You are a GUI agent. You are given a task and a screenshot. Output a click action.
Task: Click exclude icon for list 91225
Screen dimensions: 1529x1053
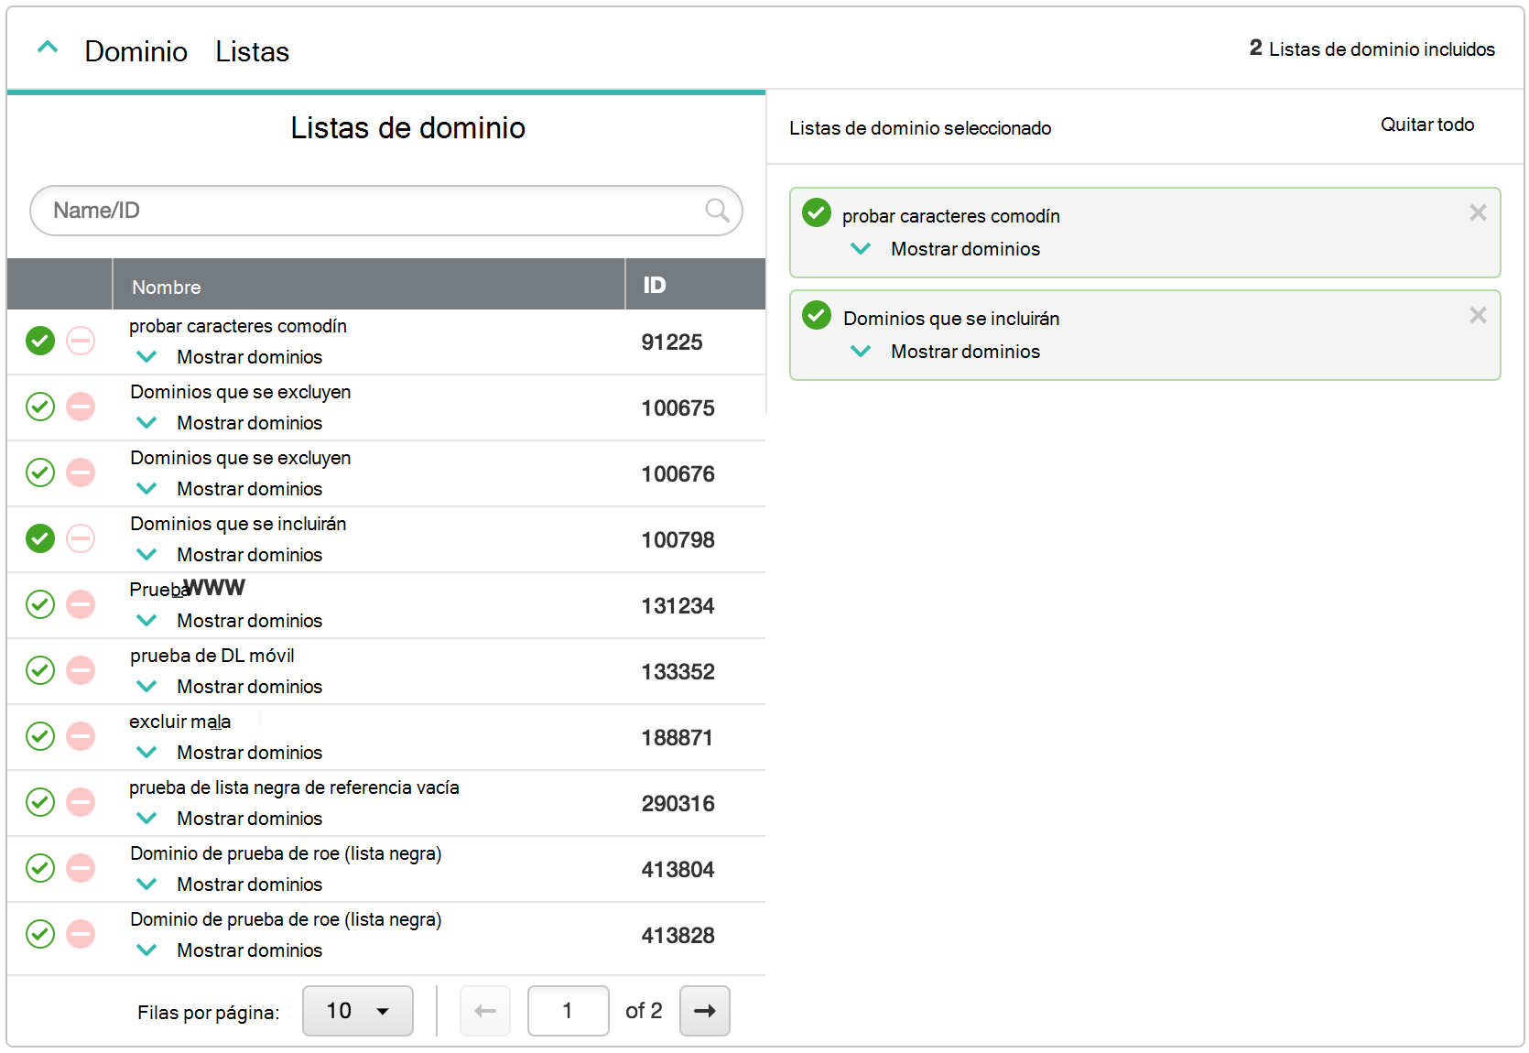click(x=81, y=341)
